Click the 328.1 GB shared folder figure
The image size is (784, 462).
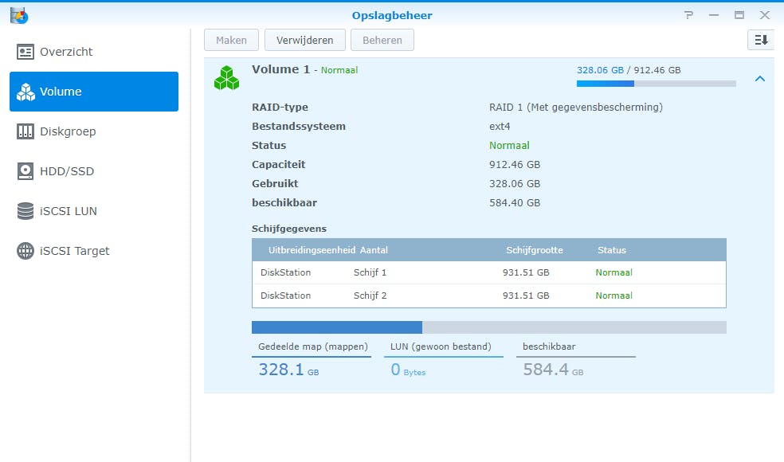click(288, 370)
